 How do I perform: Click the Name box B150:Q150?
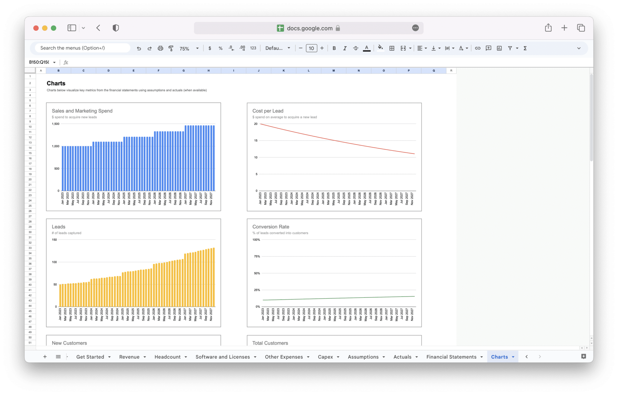tap(39, 62)
